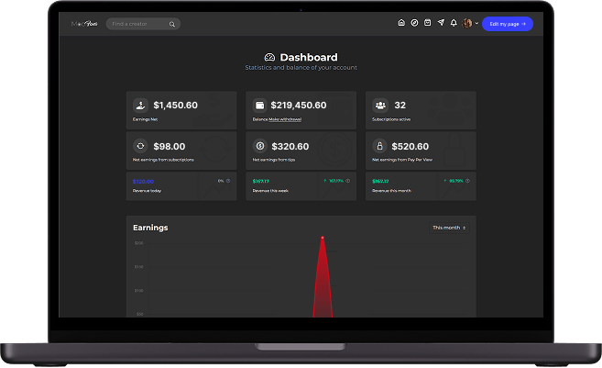Image resolution: width=602 pixels, height=368 pixels.
Task: Focus the Find a creator search field
Action: tap(143, 24)
